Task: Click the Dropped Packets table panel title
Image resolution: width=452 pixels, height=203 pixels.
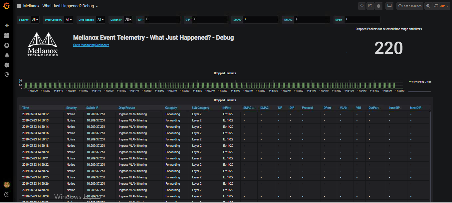Action: click(225, 100)
